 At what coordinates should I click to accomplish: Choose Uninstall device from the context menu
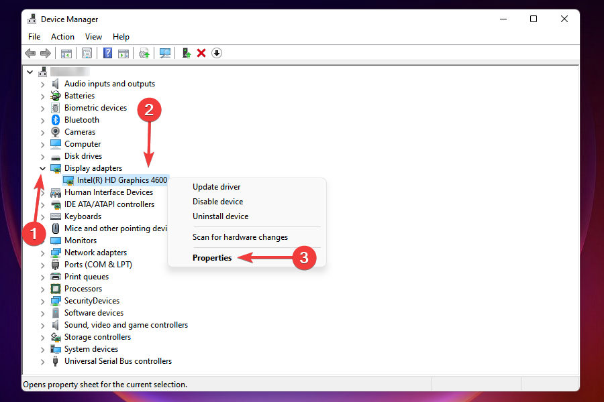pyautogui.click(x=247, y=216)
